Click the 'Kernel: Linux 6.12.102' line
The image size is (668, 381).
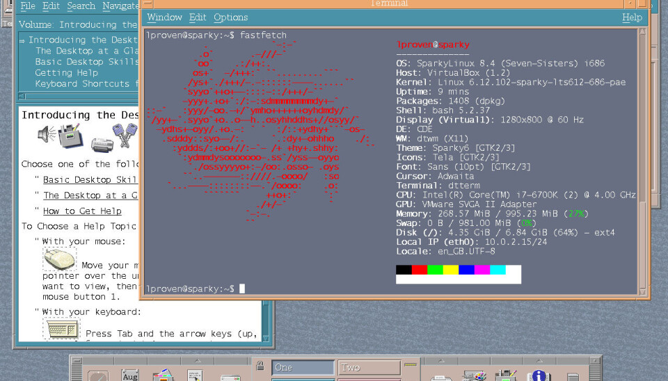point(511,82)
